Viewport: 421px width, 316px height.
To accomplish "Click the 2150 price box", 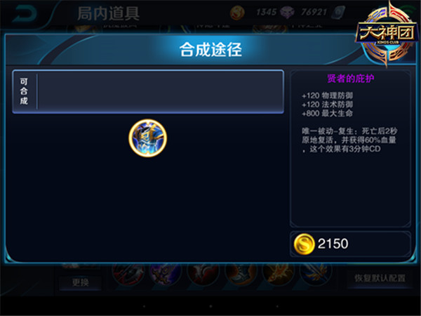I will (x=350, y=244).
